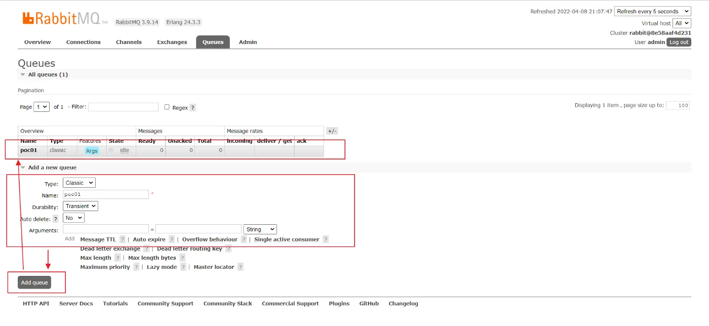The image size is (709, 326).
Task: Show help for Overflow behaviour argument
Action: (244, 239)
